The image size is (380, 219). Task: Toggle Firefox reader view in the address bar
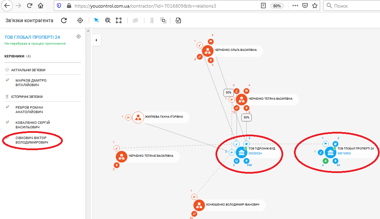(264, 6)
